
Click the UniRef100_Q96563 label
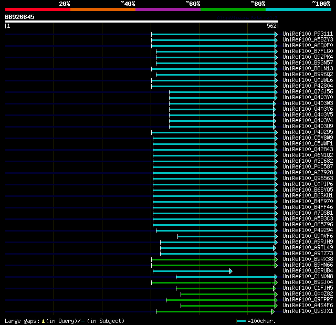point(308,179)
